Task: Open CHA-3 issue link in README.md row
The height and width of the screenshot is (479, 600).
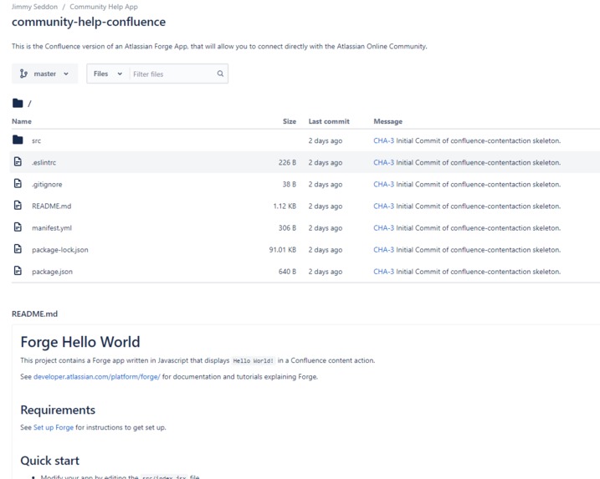Action: [x=383, y=206]
